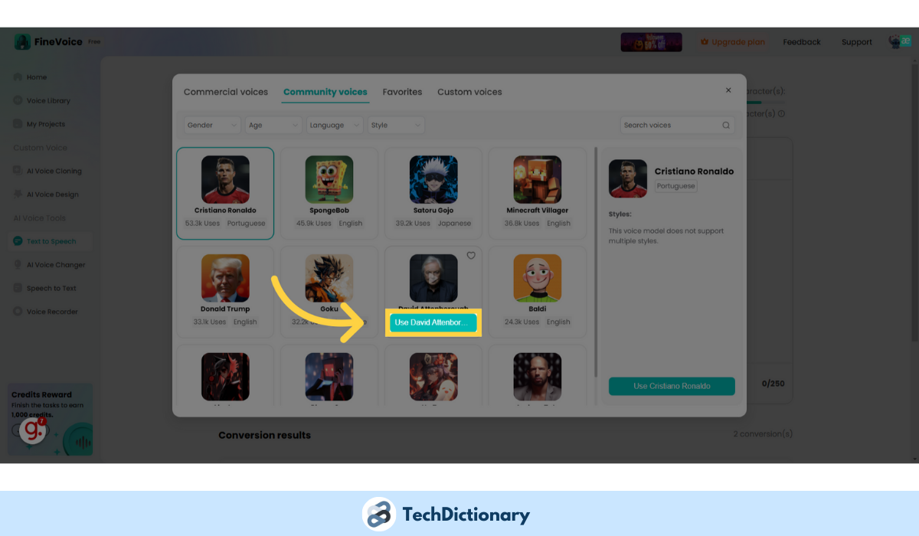
Task: Select the AI Voice Cloning sidebar icon
Action: click(18, 171)
